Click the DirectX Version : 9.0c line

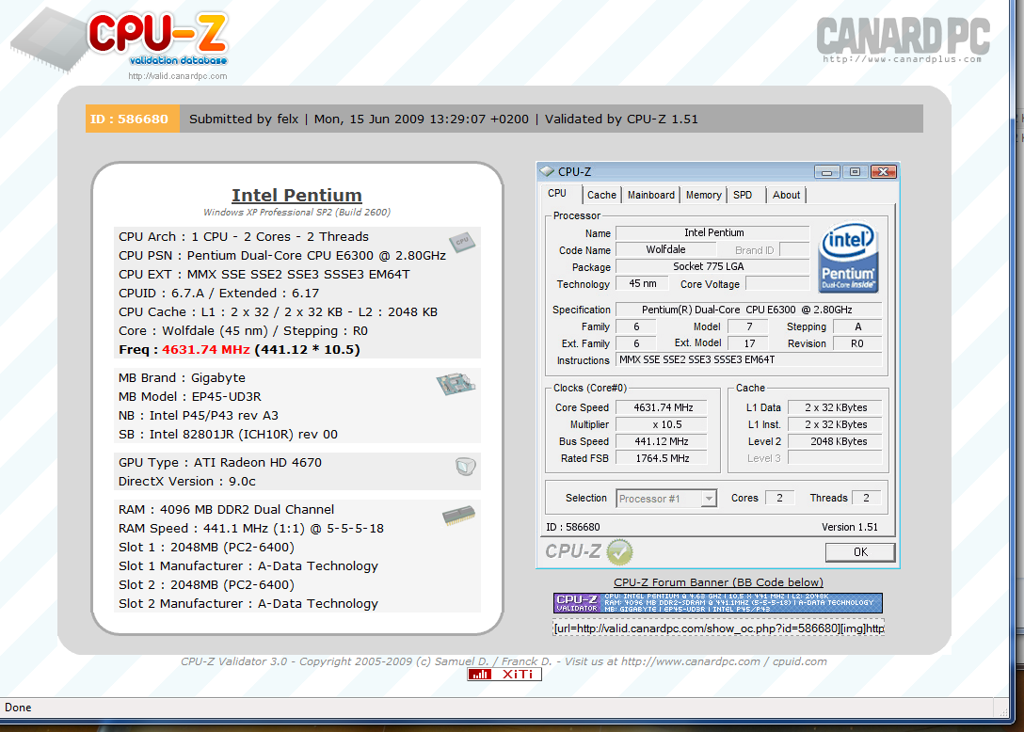(186, 481)
